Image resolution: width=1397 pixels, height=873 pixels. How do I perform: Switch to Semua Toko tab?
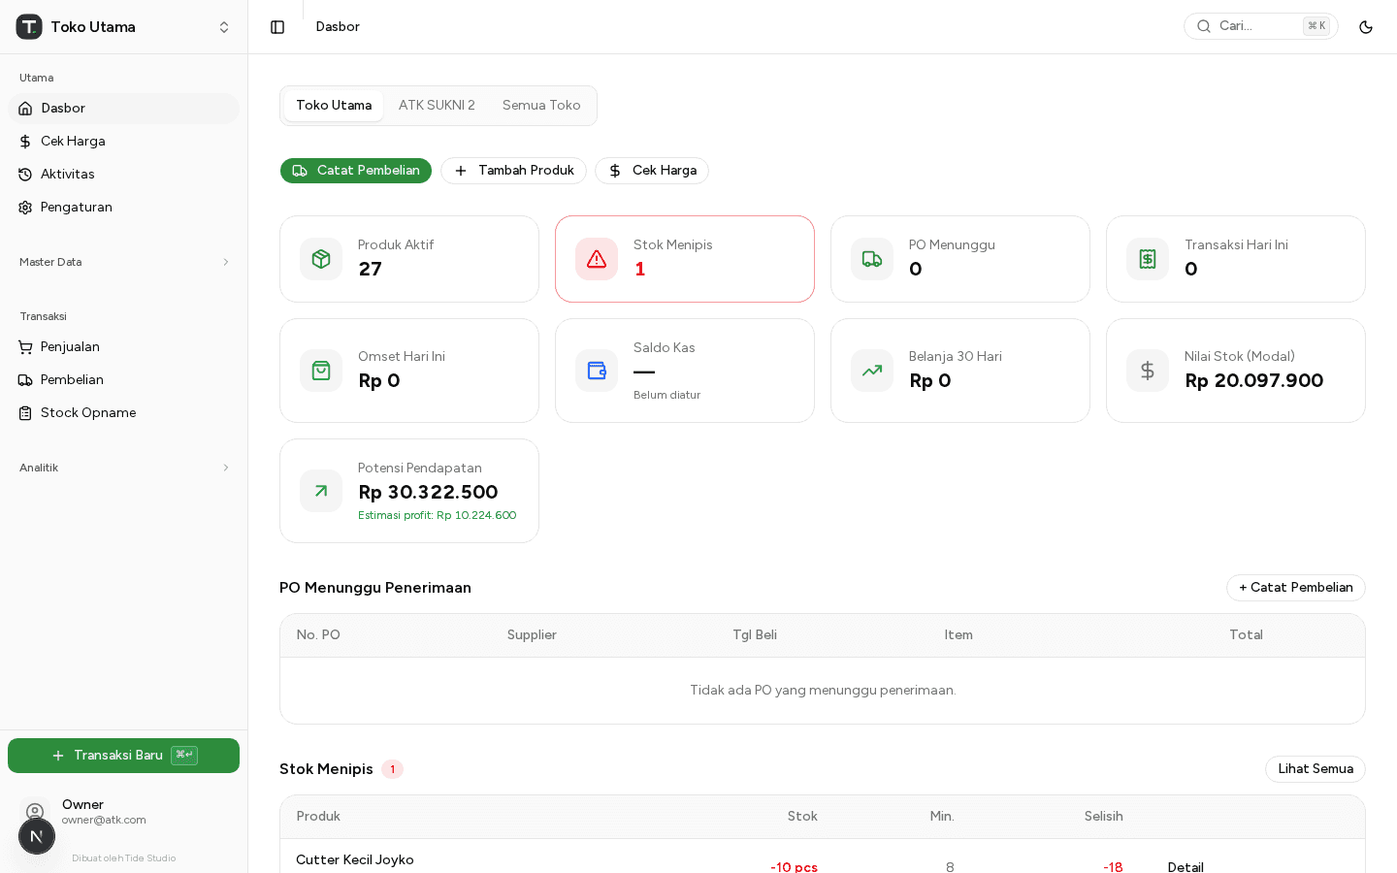click(541, 106)
